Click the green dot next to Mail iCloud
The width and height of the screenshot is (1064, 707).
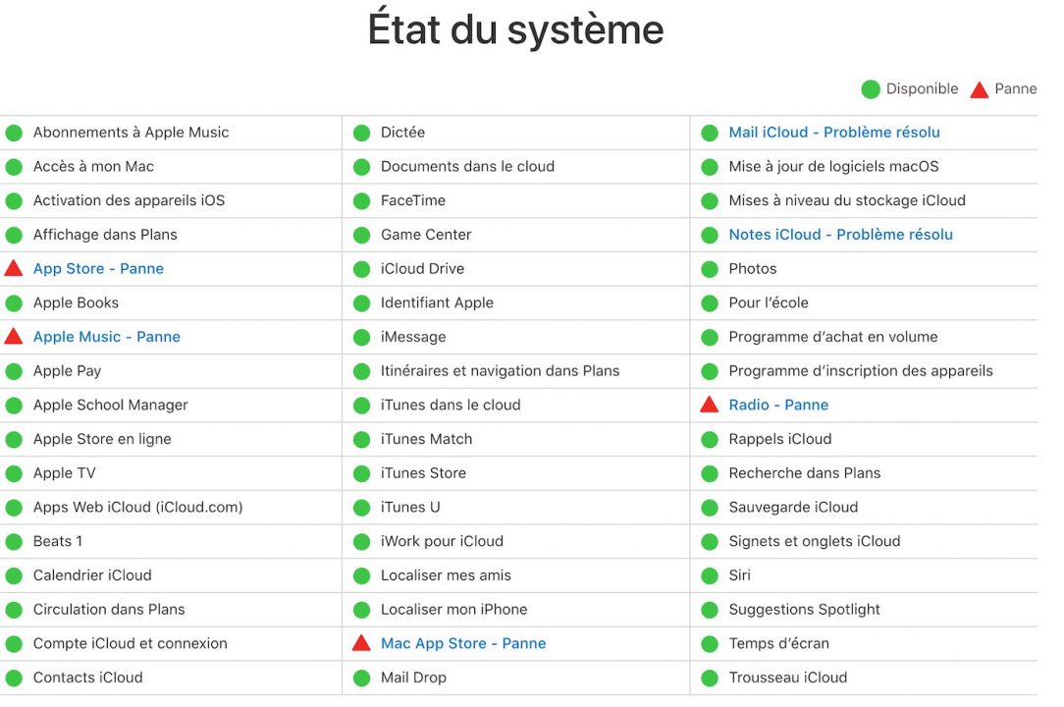[710, 134]
